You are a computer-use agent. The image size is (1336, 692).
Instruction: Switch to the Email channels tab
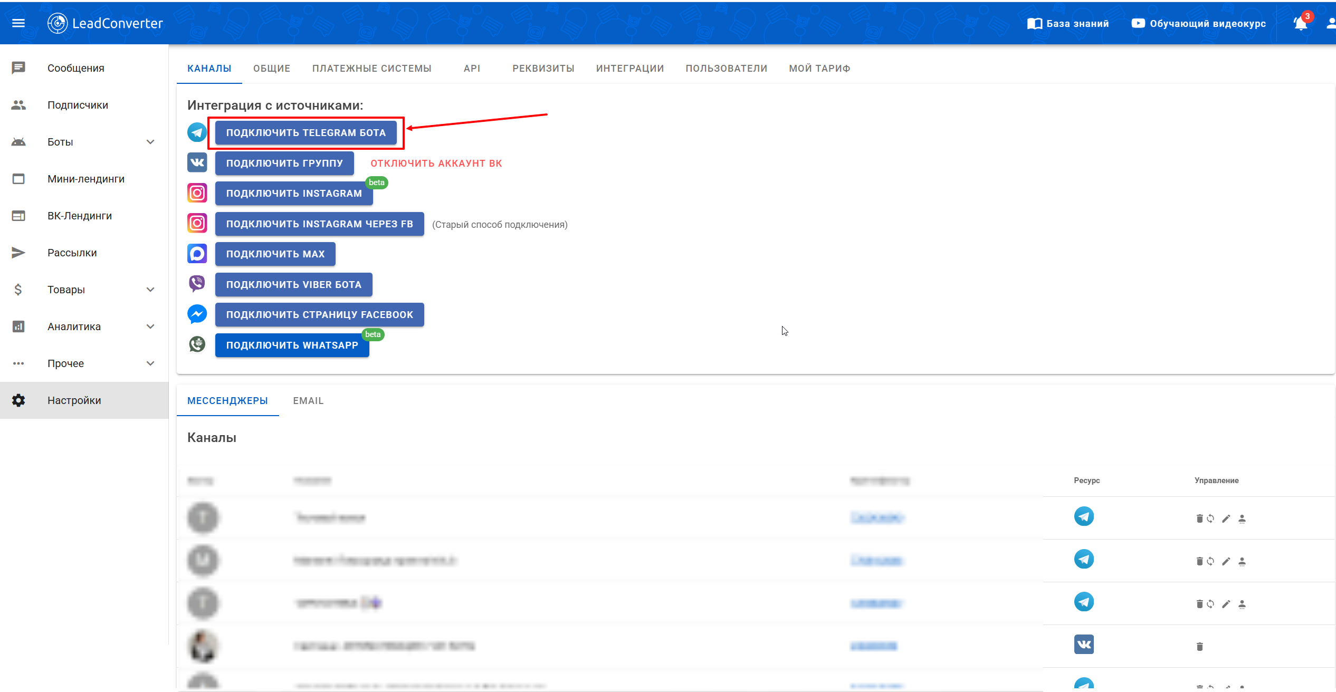(308, 401)
